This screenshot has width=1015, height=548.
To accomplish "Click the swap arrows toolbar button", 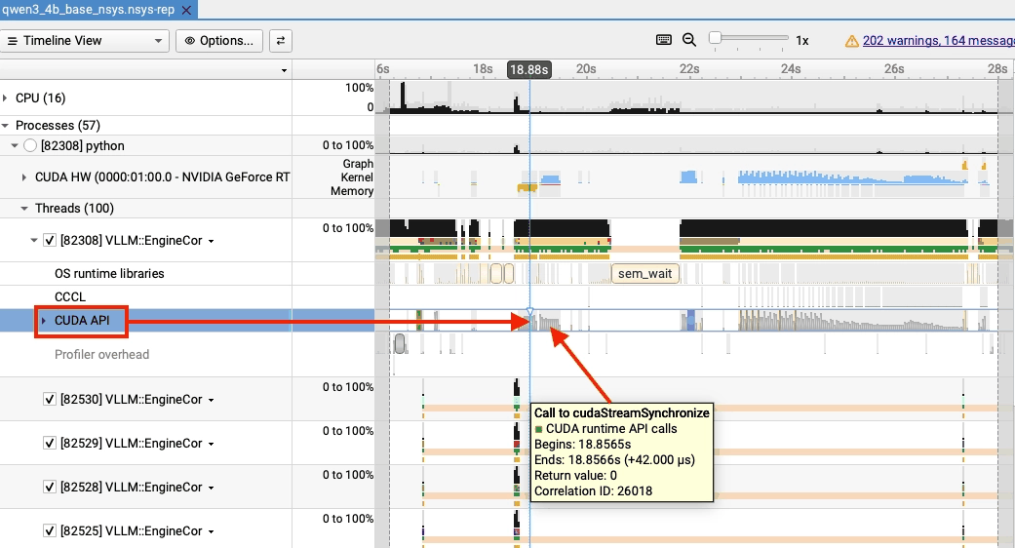I will [280, 41].
